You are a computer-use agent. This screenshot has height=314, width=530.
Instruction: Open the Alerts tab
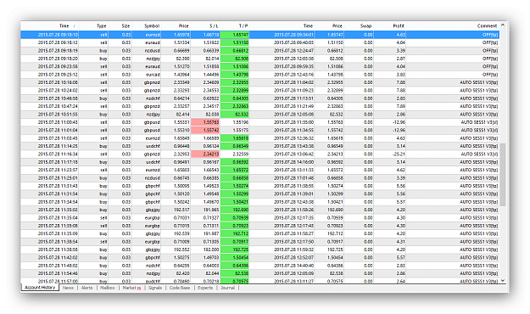pyautogui.click(x=86, y=288)
